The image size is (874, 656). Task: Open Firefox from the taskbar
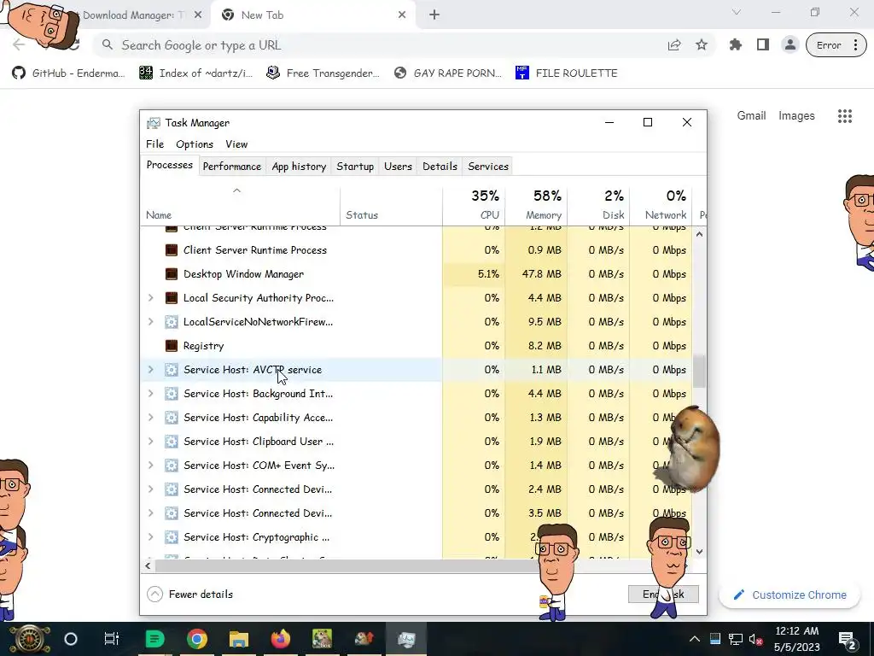[280, 639]
